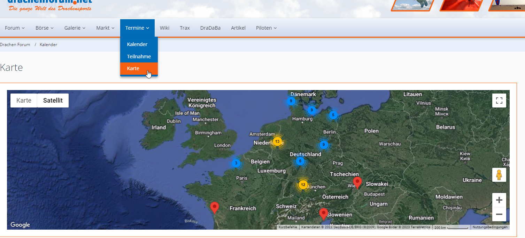Open yellow cluster 12 near München
The width and height of the screenshot is (525, 238).
point(303,185)
